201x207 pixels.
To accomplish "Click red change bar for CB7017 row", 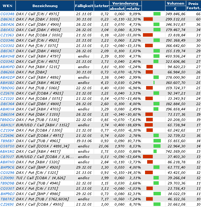I will [148, 157].
